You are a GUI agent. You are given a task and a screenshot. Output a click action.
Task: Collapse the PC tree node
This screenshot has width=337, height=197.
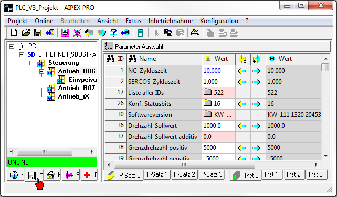pyautogui.click(x=12, y=46)
